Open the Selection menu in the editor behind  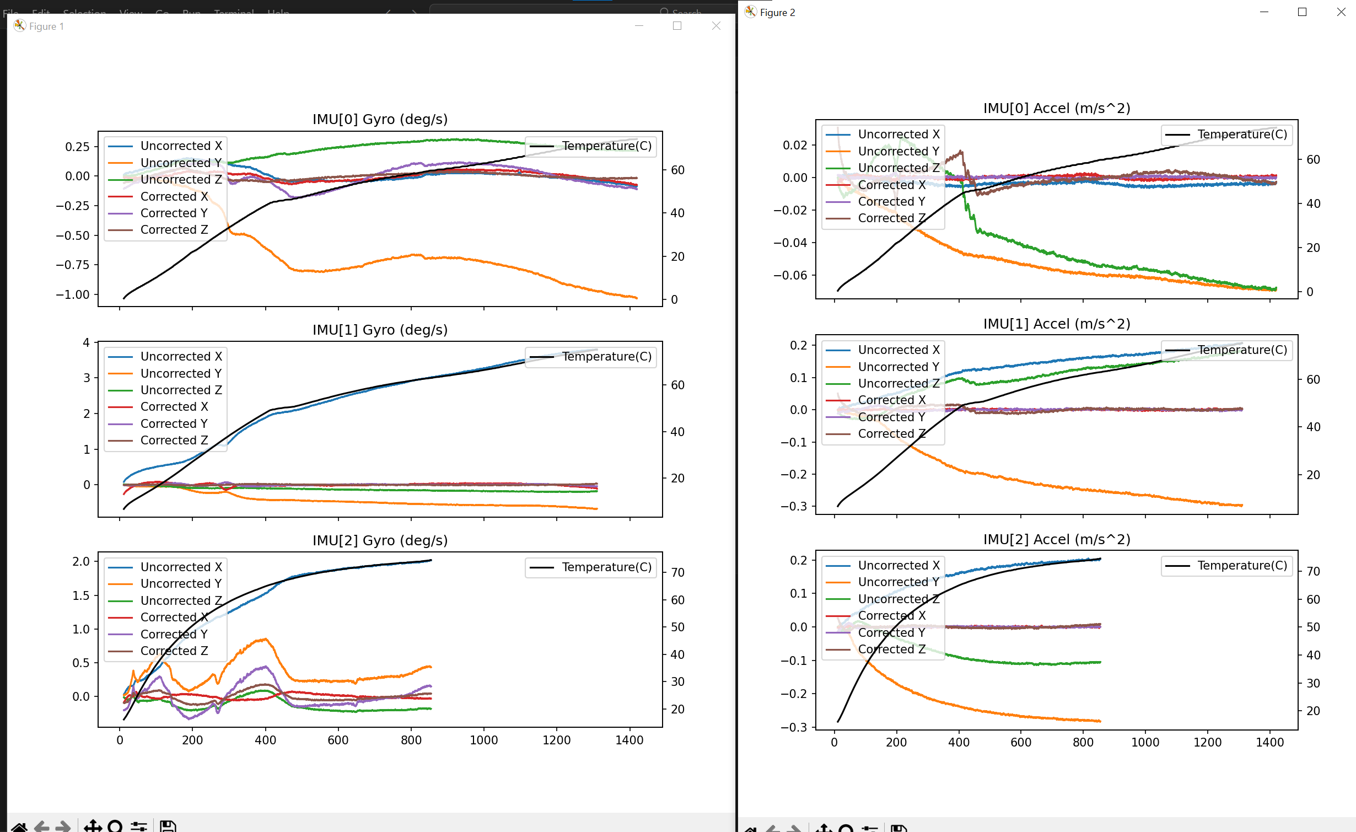coord(84,12)
